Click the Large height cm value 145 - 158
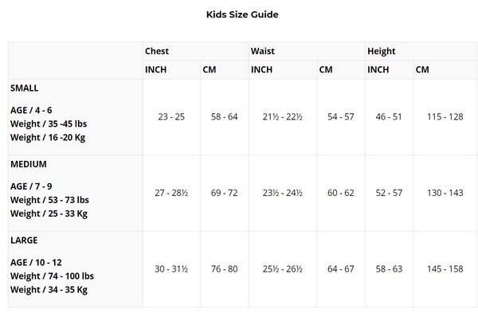 pos(445,269)
